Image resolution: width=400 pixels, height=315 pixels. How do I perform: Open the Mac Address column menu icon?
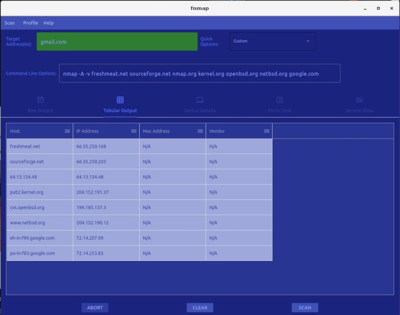click(200, 131)
